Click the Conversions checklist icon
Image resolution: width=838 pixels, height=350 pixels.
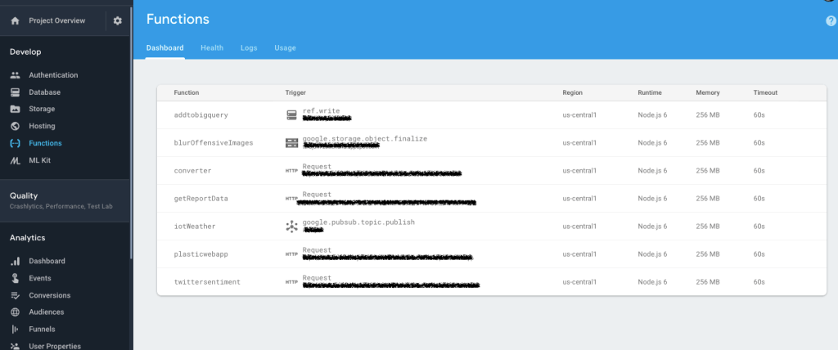pyautogui.click(x=15, y=295)
